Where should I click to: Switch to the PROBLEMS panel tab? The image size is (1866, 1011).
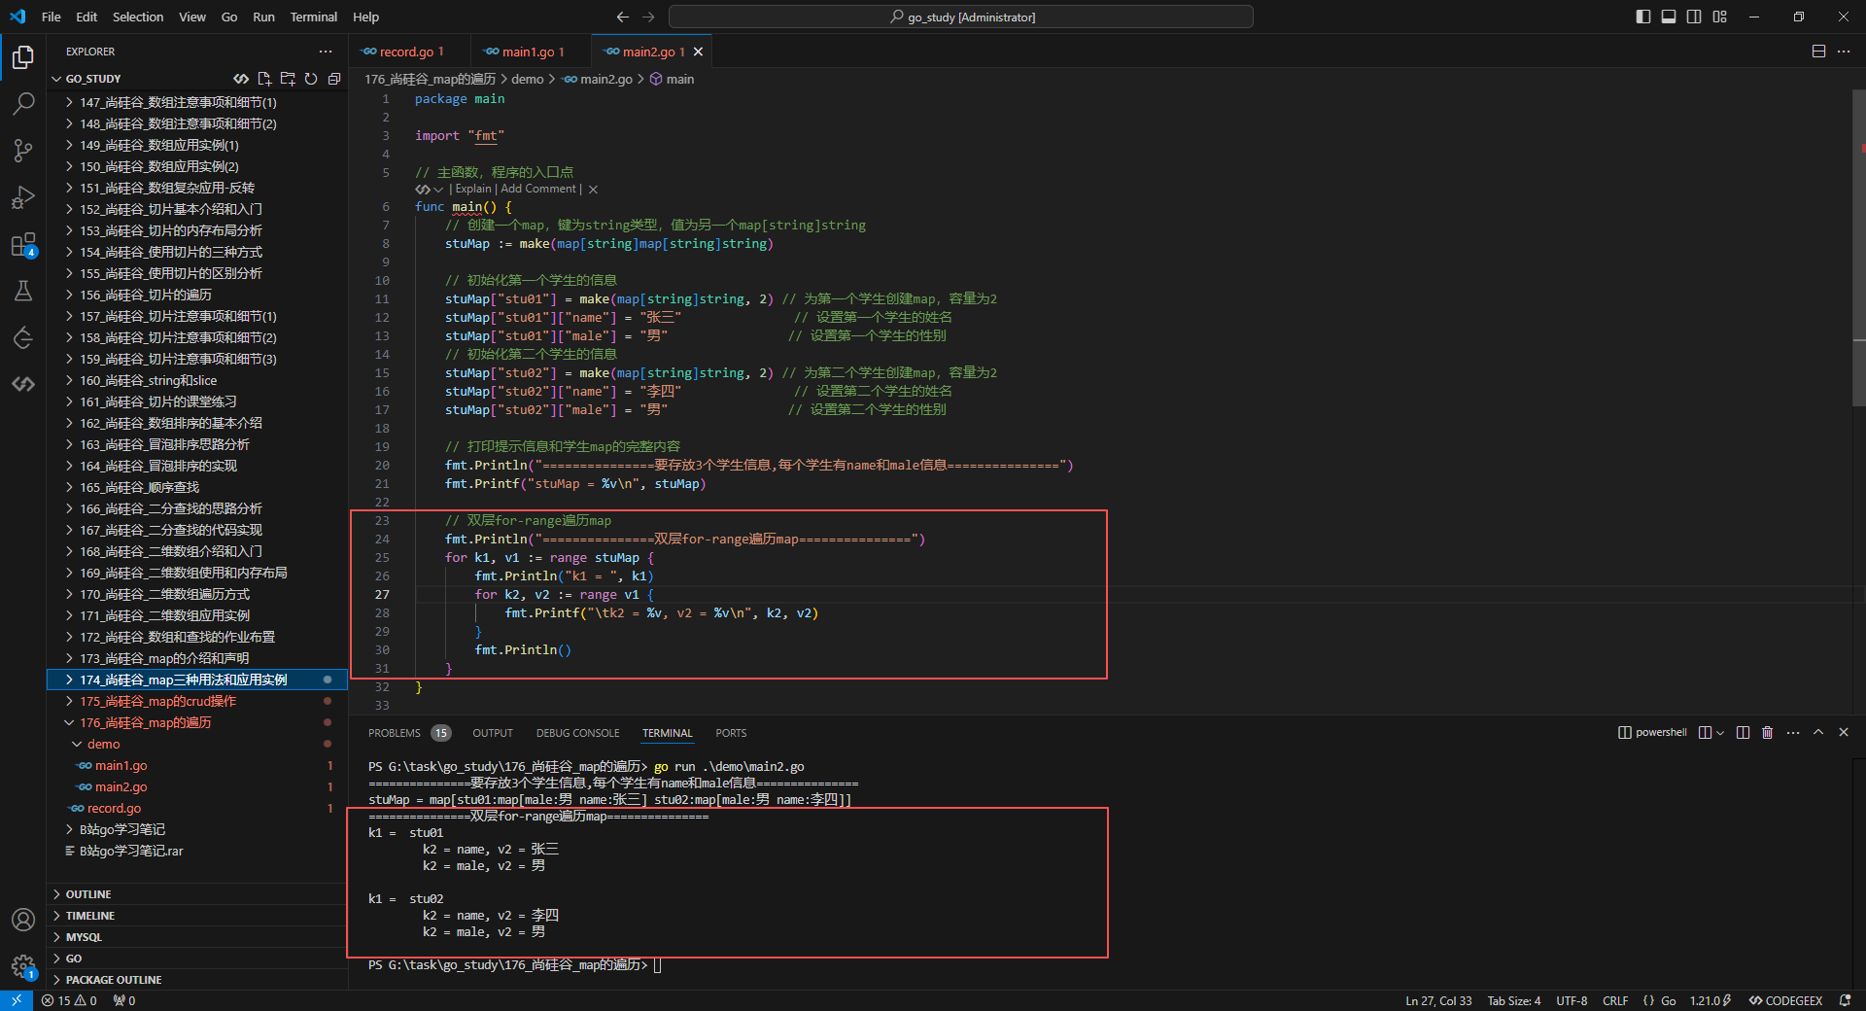(408, 733)
